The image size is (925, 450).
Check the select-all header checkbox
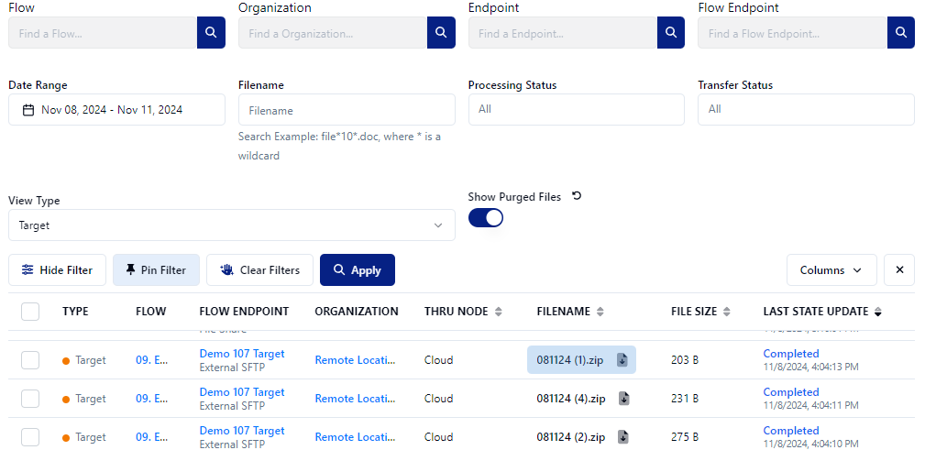pos(30,312)
